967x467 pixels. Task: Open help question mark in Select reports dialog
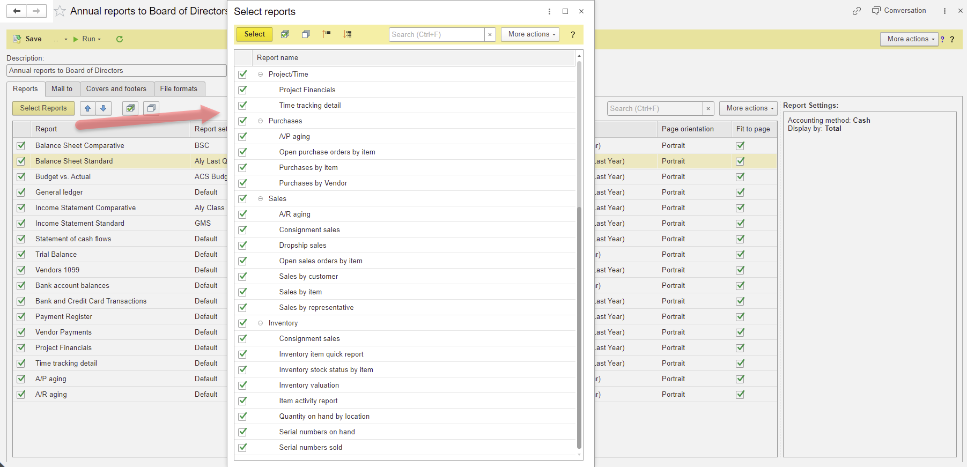pos(573,34)
